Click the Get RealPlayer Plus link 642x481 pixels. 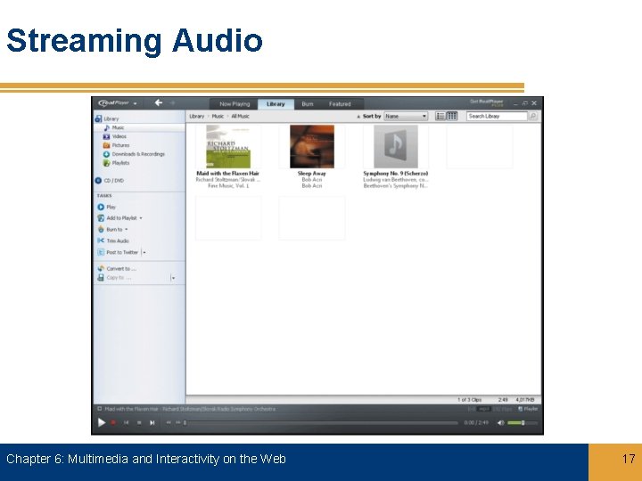(x=487, y=102)
